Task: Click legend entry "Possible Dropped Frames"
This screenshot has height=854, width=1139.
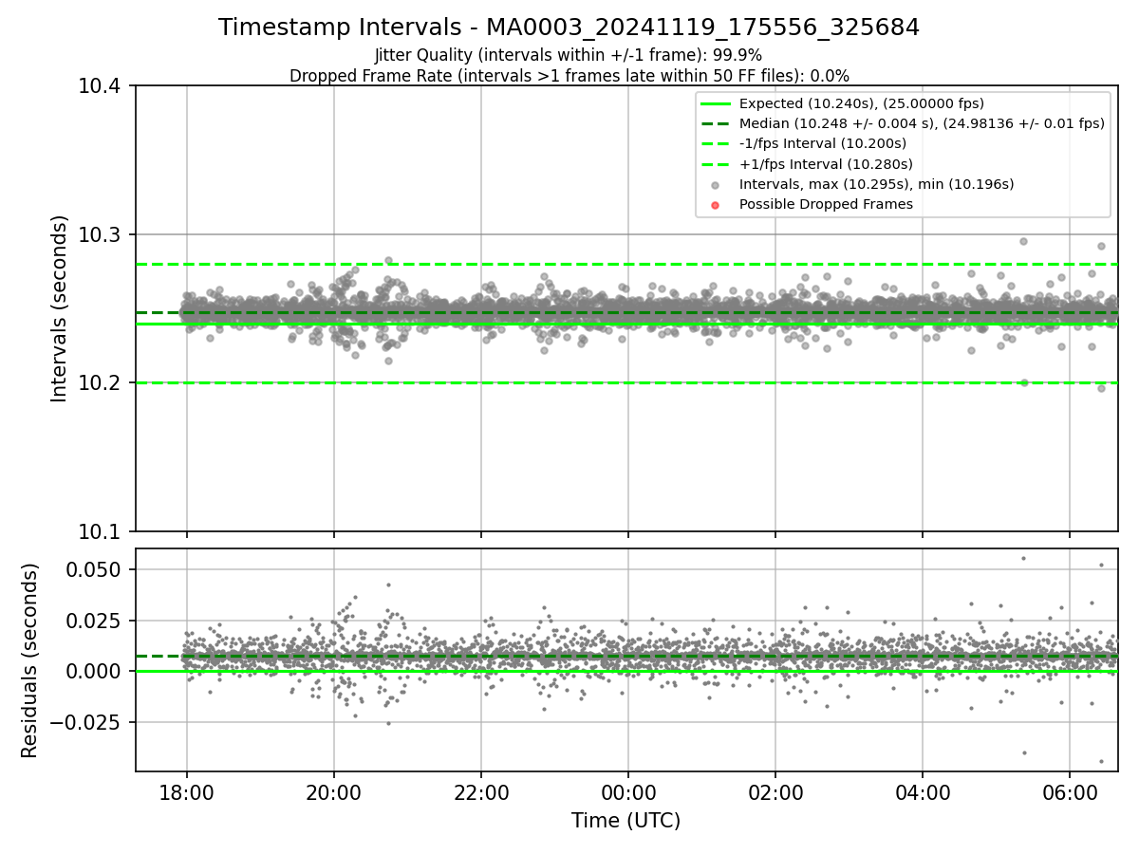Action: [x=826, y=204]
